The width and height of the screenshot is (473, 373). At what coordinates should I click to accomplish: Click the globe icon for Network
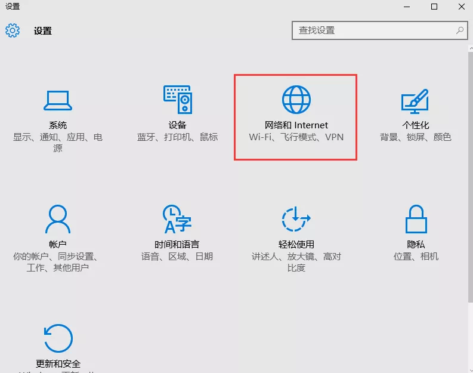[x=296, y=99]
